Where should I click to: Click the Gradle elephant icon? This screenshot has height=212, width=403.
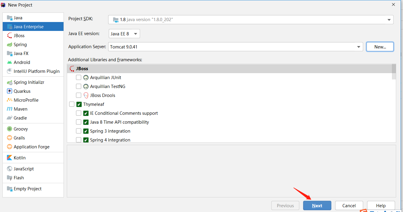tap(10, 118)
